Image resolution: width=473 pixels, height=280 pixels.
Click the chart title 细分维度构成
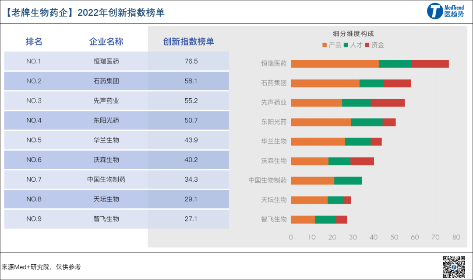pyautogui.click(x=353, y=34)
